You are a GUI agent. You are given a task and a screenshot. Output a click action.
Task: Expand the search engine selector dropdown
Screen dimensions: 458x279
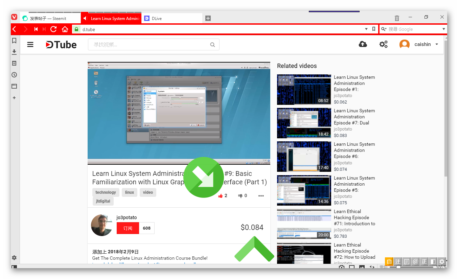tap(383, 29)
